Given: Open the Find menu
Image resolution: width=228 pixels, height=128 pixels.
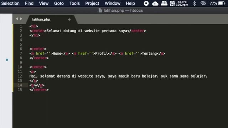Looking at the screenshot, I should tap(29, 3).
